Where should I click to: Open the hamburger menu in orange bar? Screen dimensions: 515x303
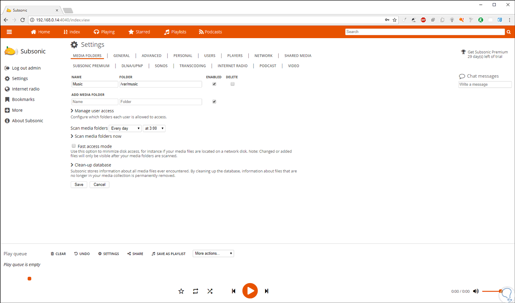[9, 32]
